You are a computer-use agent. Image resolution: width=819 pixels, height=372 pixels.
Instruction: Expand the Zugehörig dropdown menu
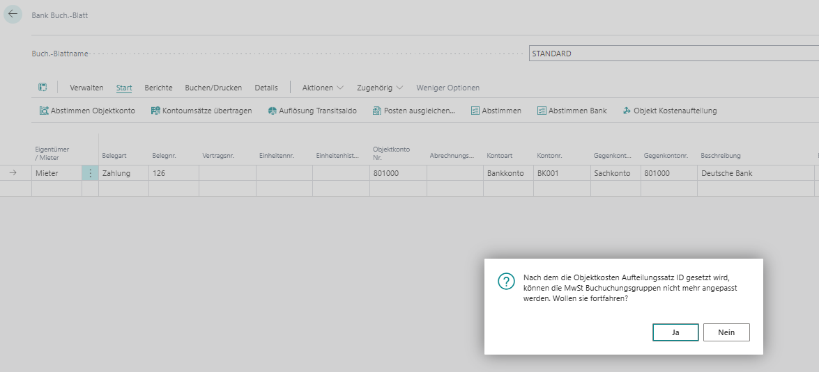[379, 88]
